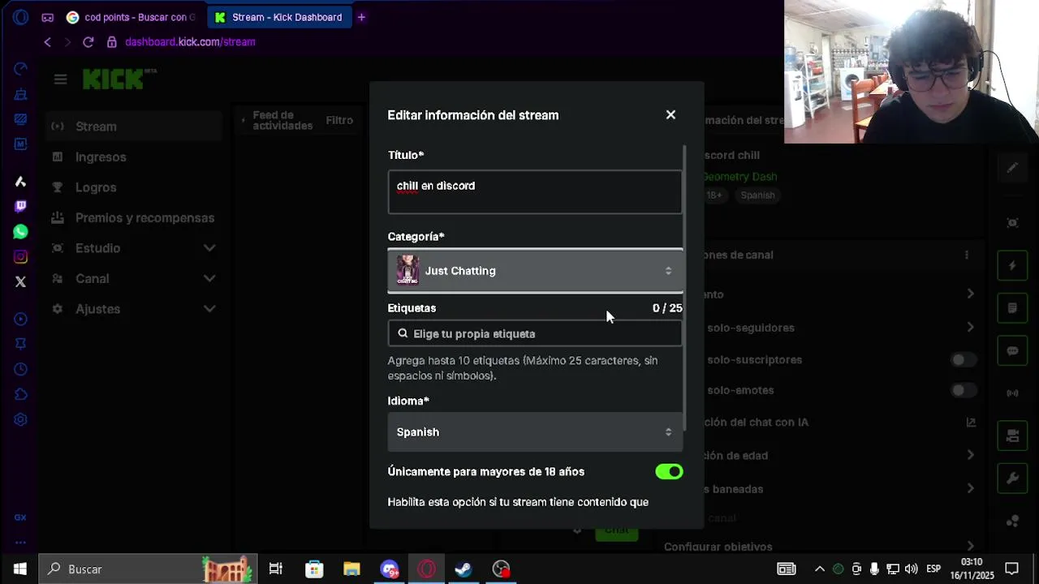Open the volume control in system tray
The height and width of the screenshot is (584, 1039).
pyautogui.click(x=911, y=569)
